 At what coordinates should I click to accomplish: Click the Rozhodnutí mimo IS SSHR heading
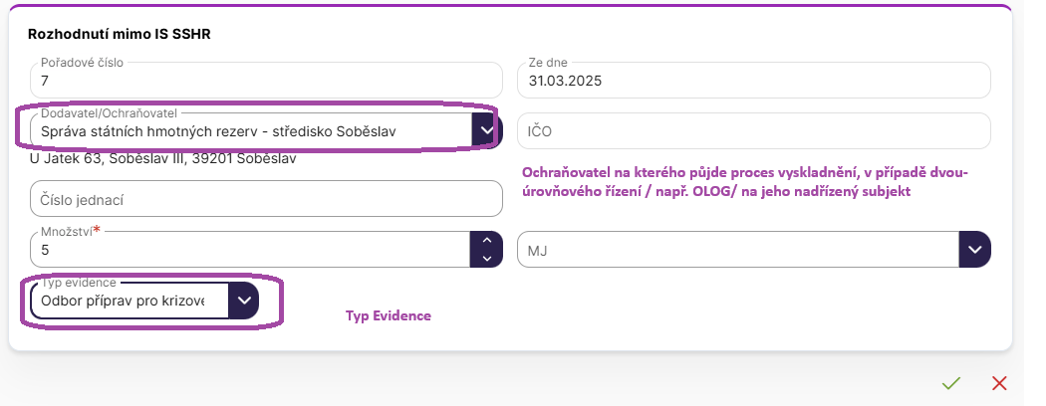pyautogui.click(x=120, y=34)
